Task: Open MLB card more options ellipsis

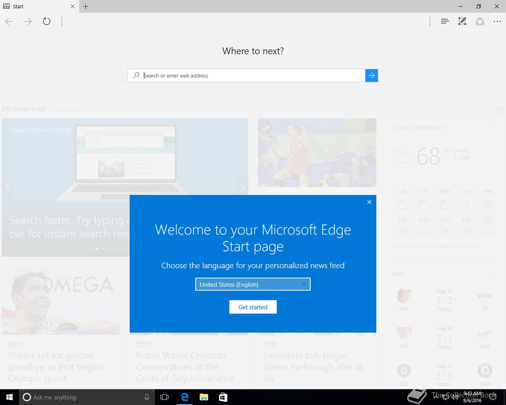Action: coord(493,274)
